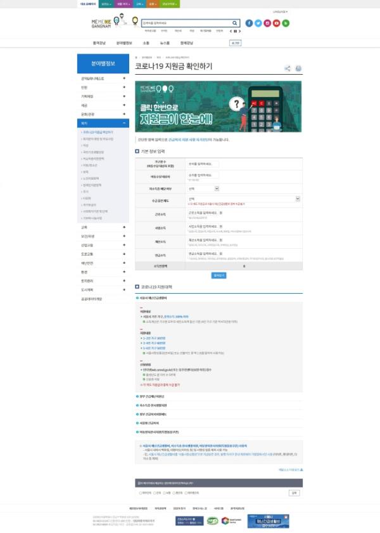Open the YouTube social icon
The height and width of the screenshot is (533, 380).
(x=277, y=23)
